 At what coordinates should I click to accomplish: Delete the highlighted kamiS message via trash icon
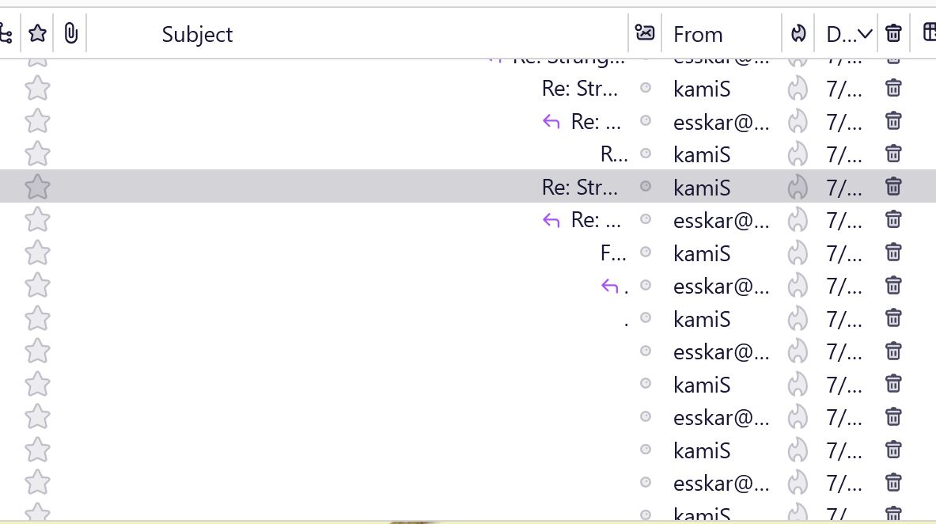click(x=893, y=187)
